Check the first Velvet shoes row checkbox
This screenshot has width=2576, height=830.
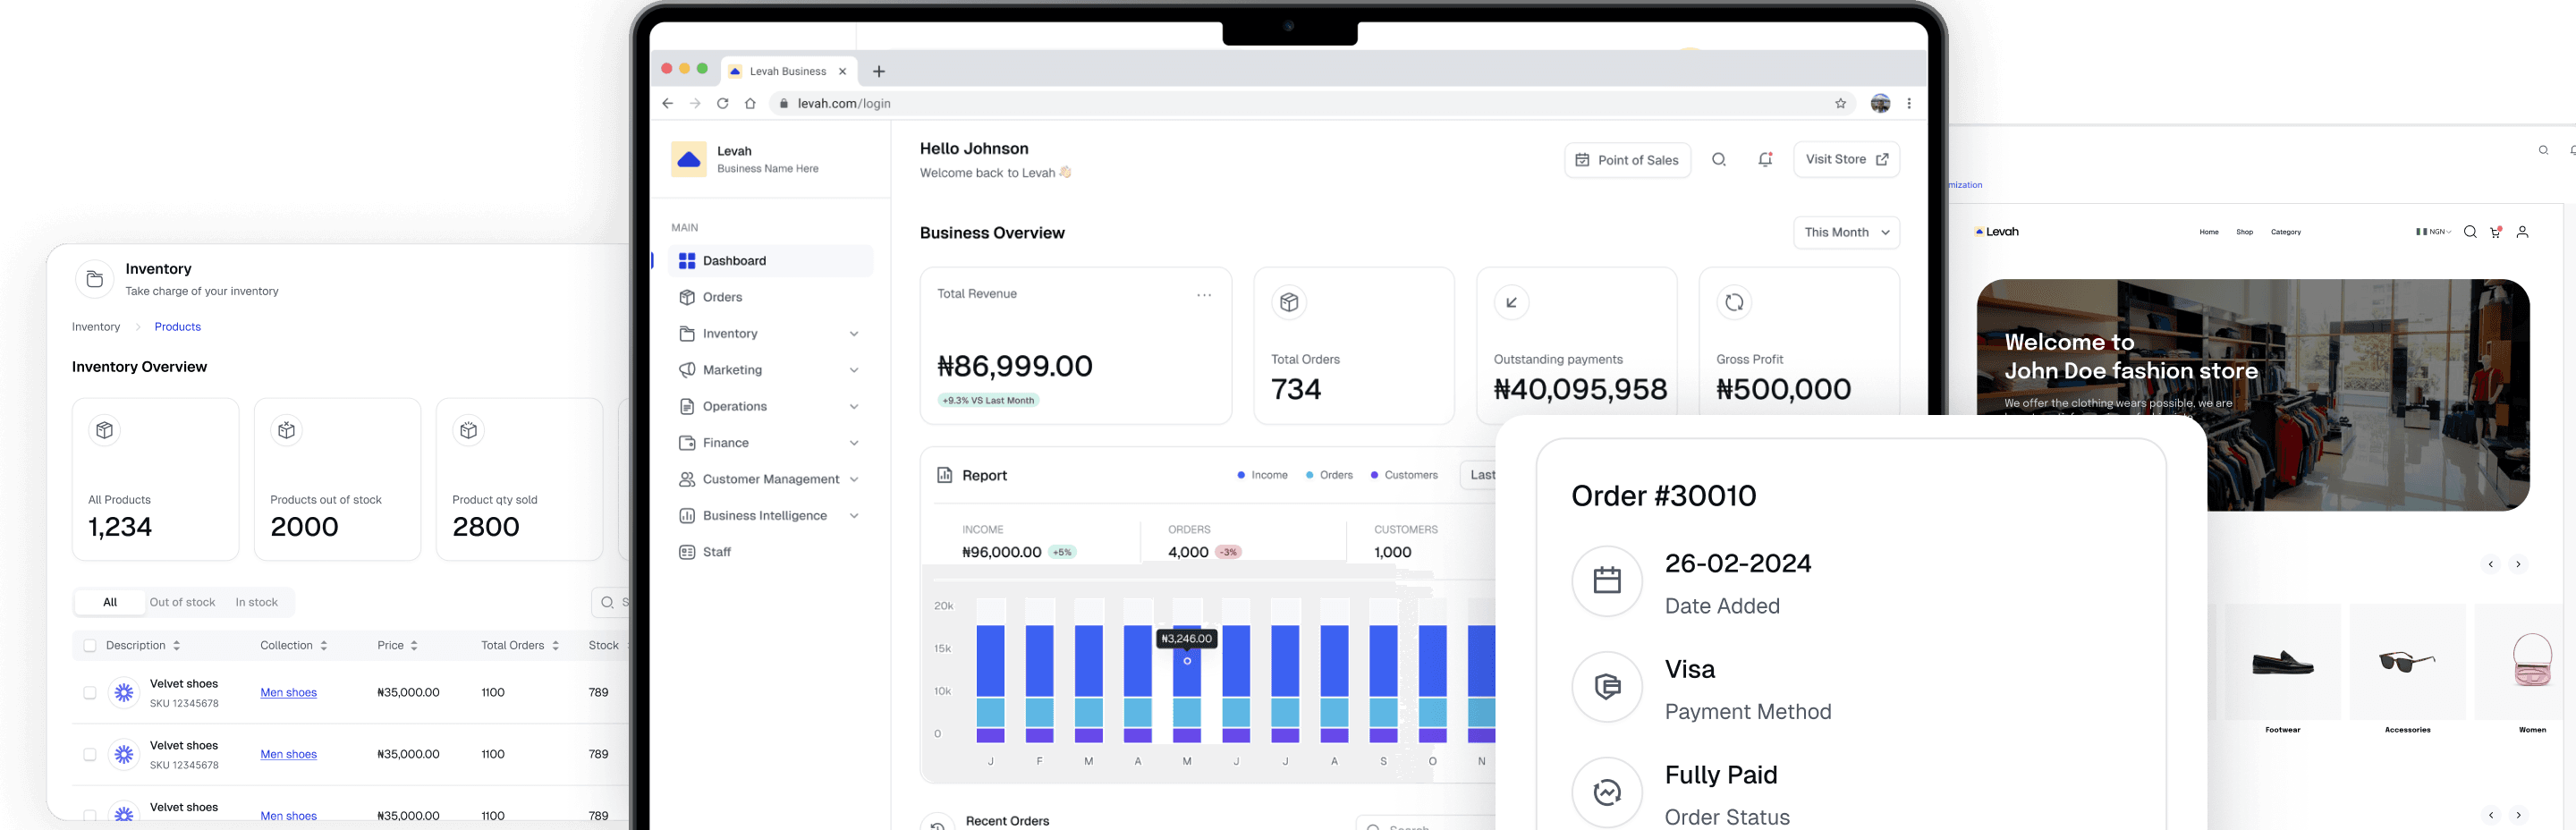click(x=89, y=692)
